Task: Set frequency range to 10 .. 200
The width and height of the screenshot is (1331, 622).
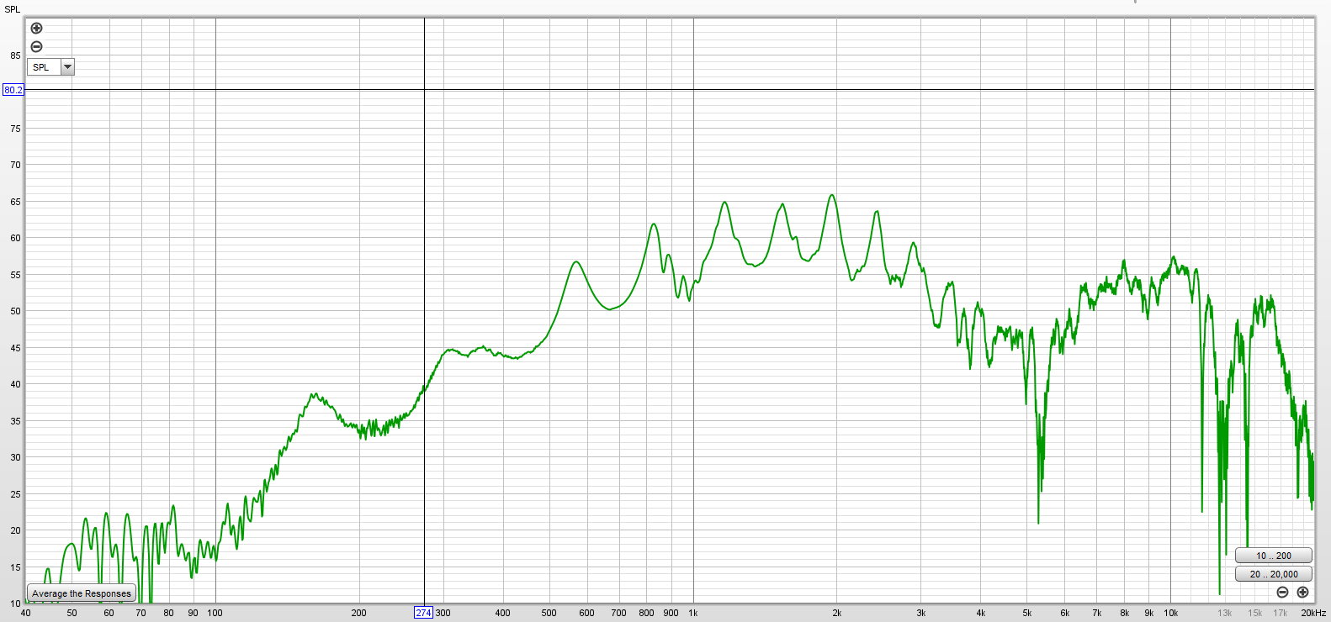Action: click(x=1274, y=556)
